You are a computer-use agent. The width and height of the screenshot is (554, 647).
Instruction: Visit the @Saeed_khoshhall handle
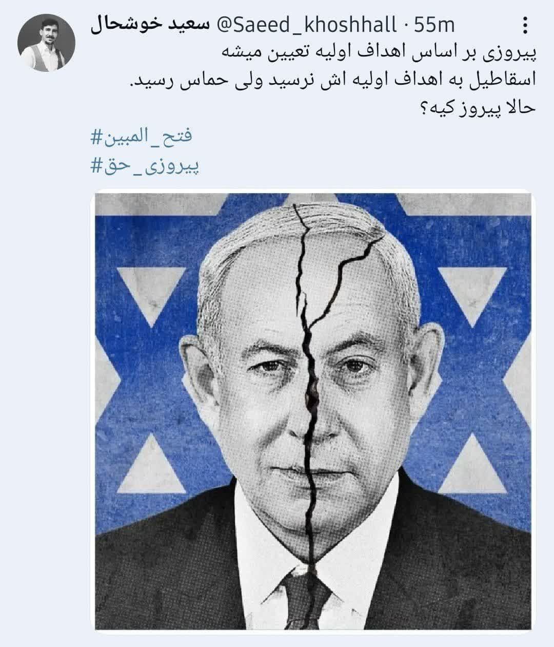click(307, 24)
